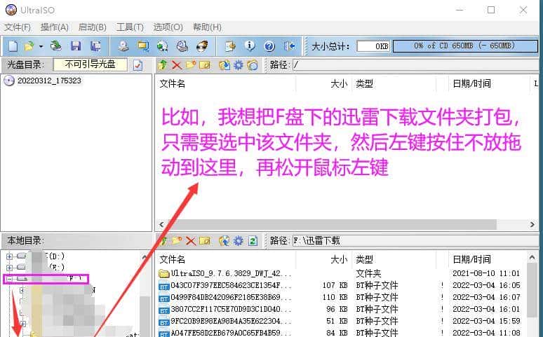Click the blue Information toolbar icon

click(x=250, y=46)
